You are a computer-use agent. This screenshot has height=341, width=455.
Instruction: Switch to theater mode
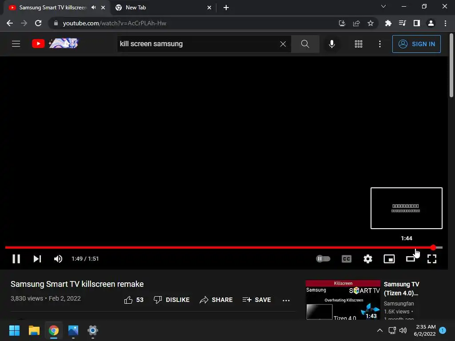410,259
